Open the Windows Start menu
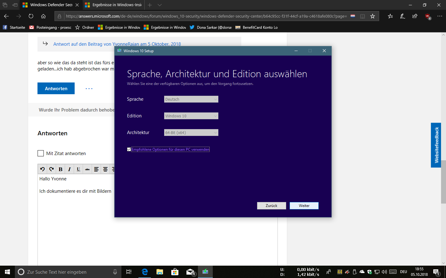Viewport: 446px width, 278px height. [x=7, y=272]
